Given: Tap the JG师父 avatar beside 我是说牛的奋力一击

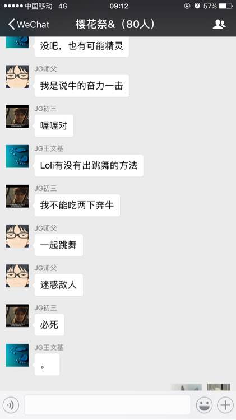Looking at the screenshot, I should pos(17,76).
